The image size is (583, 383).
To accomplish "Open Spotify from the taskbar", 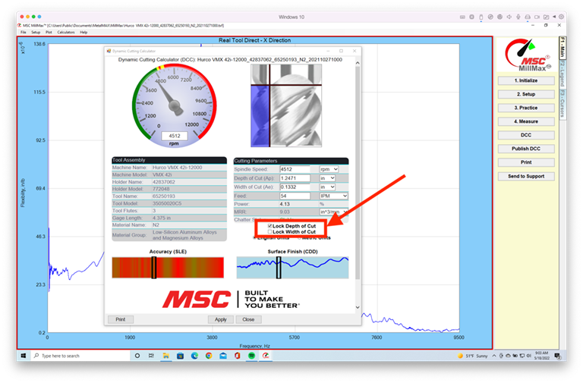I will coord(252,356).
